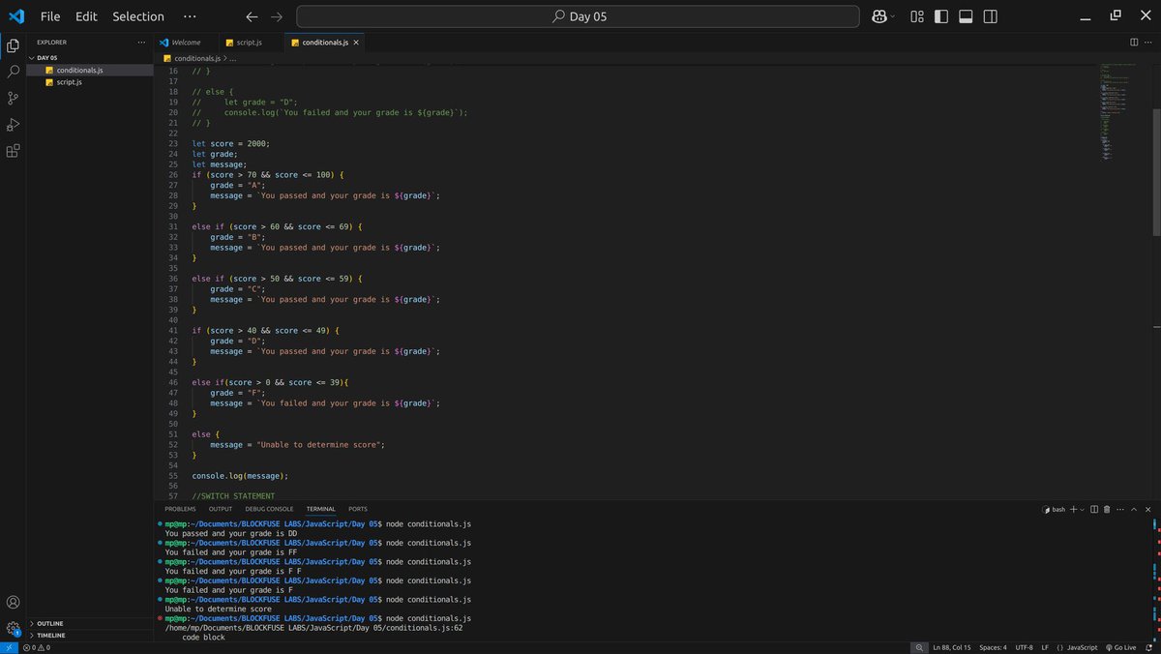Click errors and warnings count in status bar
Screen dimensions: 1161x654
click(35, 647)
